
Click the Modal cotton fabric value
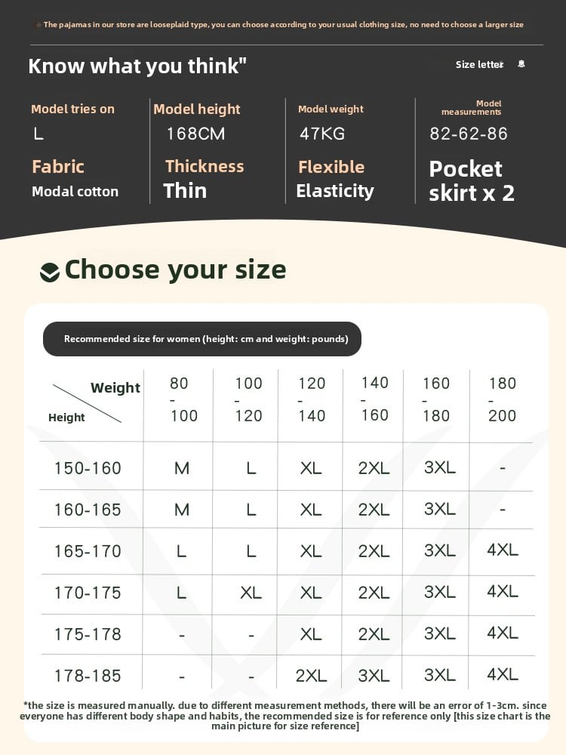[x=75, y=191]
